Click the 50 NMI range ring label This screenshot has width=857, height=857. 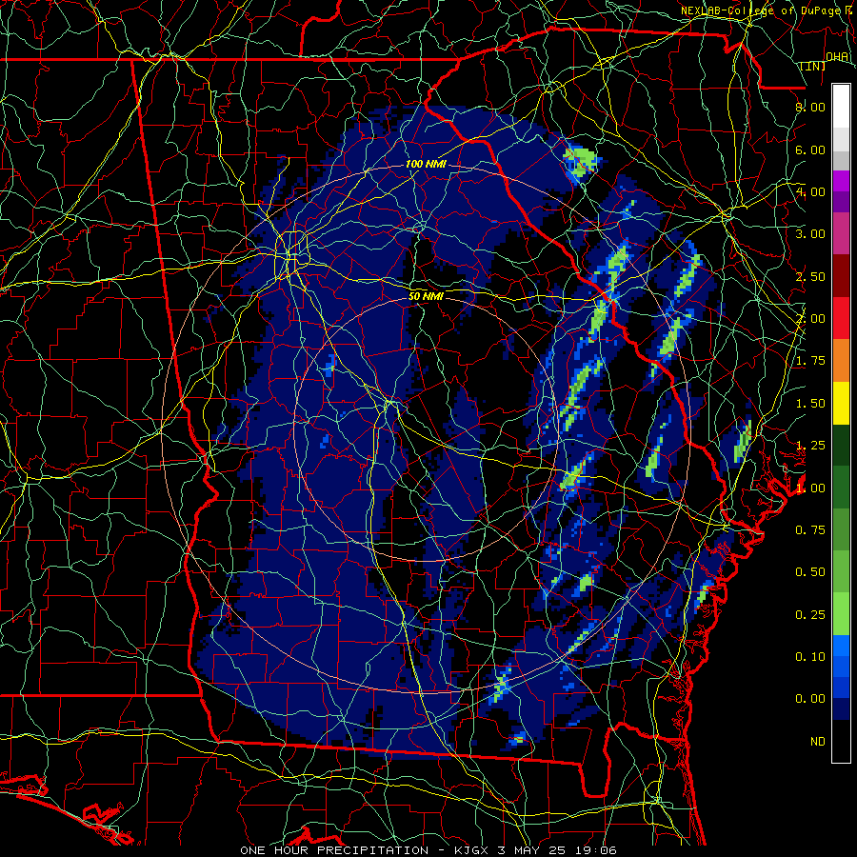426,296
